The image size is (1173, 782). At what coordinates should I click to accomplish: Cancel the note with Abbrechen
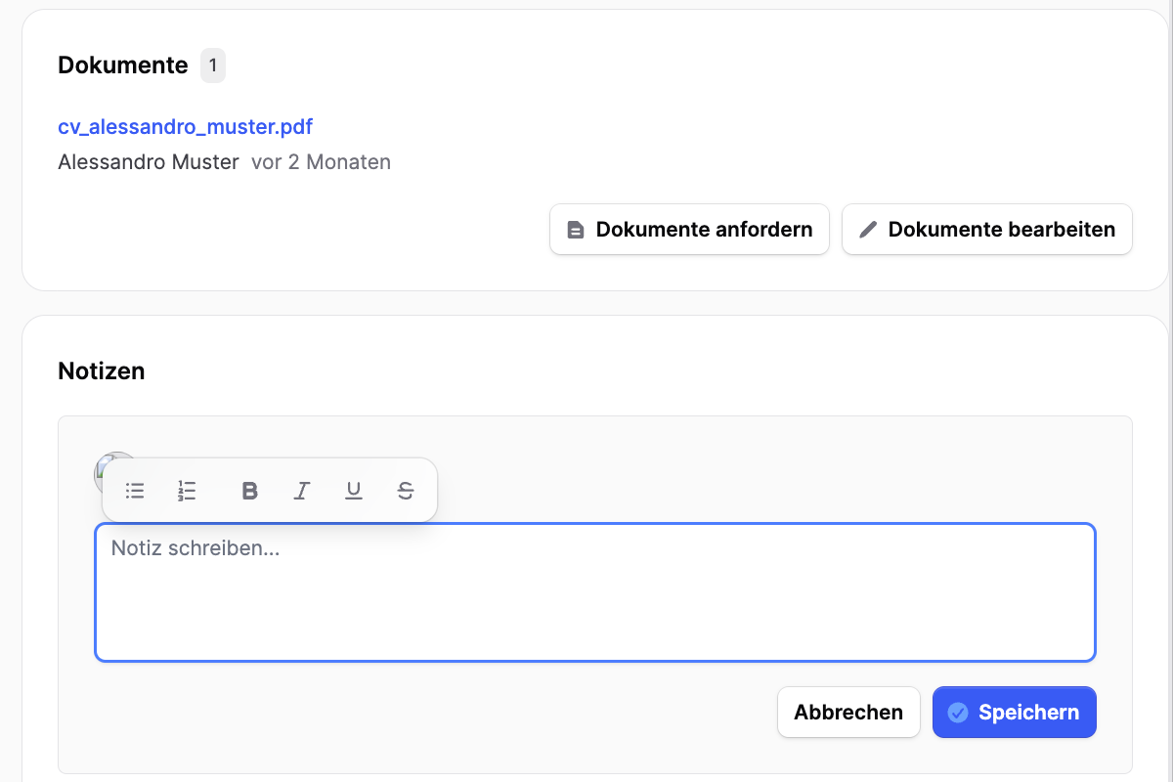(x=847, y=713)
